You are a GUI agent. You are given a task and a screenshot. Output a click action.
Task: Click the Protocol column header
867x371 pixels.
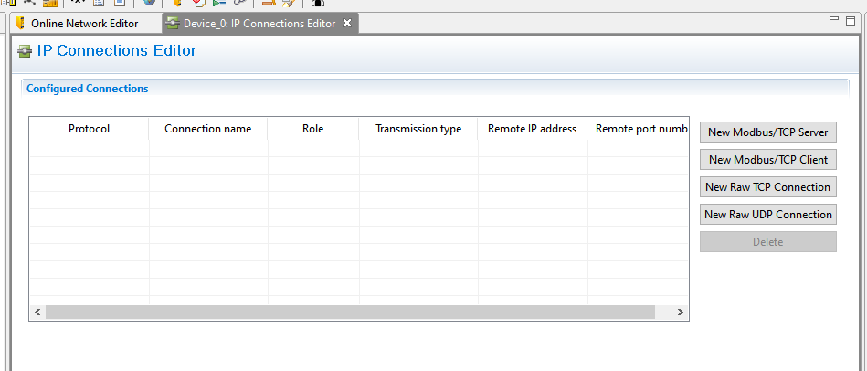click(89, 129)
